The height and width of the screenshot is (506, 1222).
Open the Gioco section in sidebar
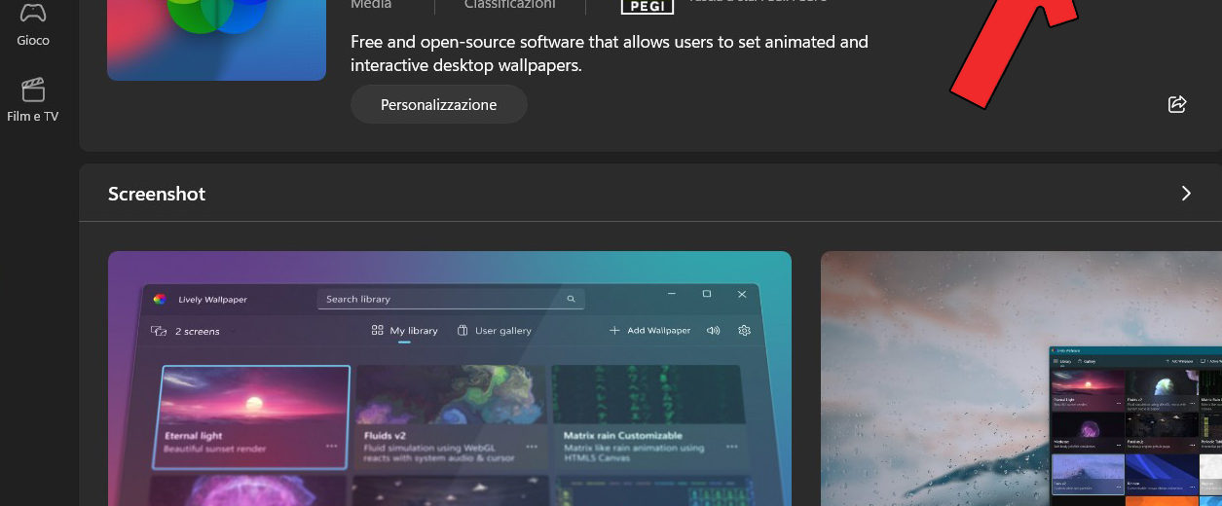pos(33,24)
